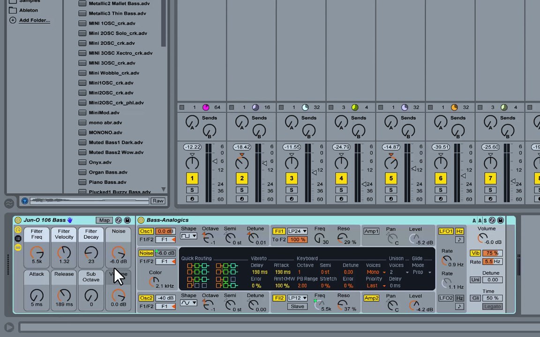
Task: Show or hide the rack Macro controls
Action: click(18, 230)
